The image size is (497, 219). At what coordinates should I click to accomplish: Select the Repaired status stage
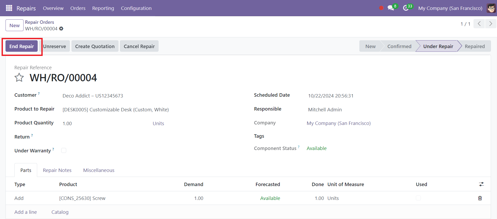pos(475,46)
